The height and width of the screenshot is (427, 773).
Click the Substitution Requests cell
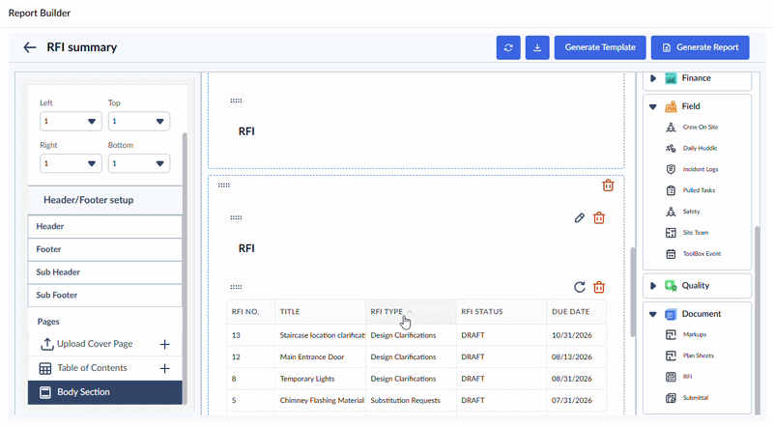(411, 400)
